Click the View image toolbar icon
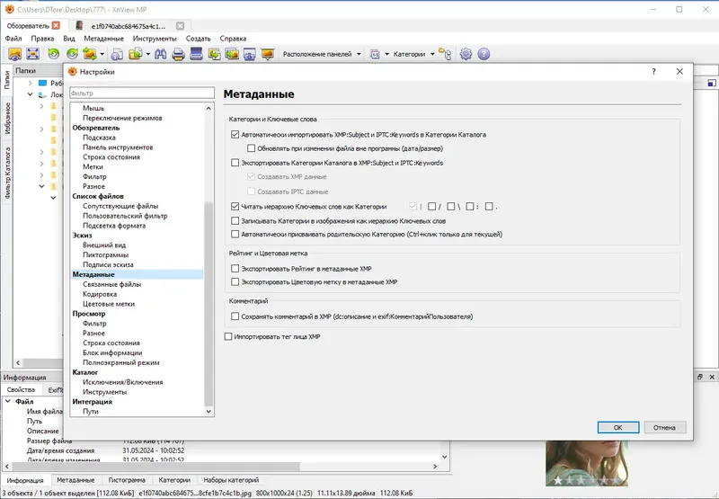This screenshot has height=499, width=719. click(14, 54)
